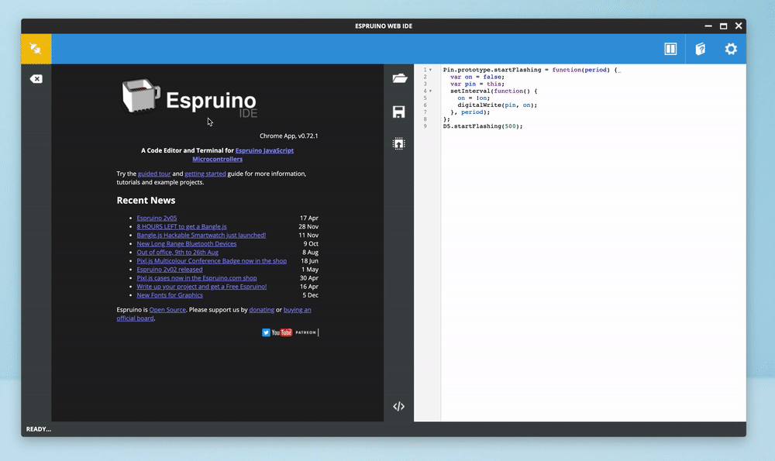Click the Recent News heading

[x=146, y=200]
